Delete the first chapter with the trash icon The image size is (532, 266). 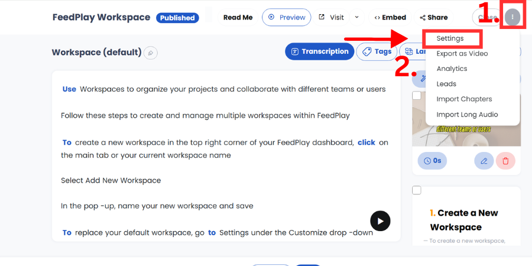pos(505,161)
